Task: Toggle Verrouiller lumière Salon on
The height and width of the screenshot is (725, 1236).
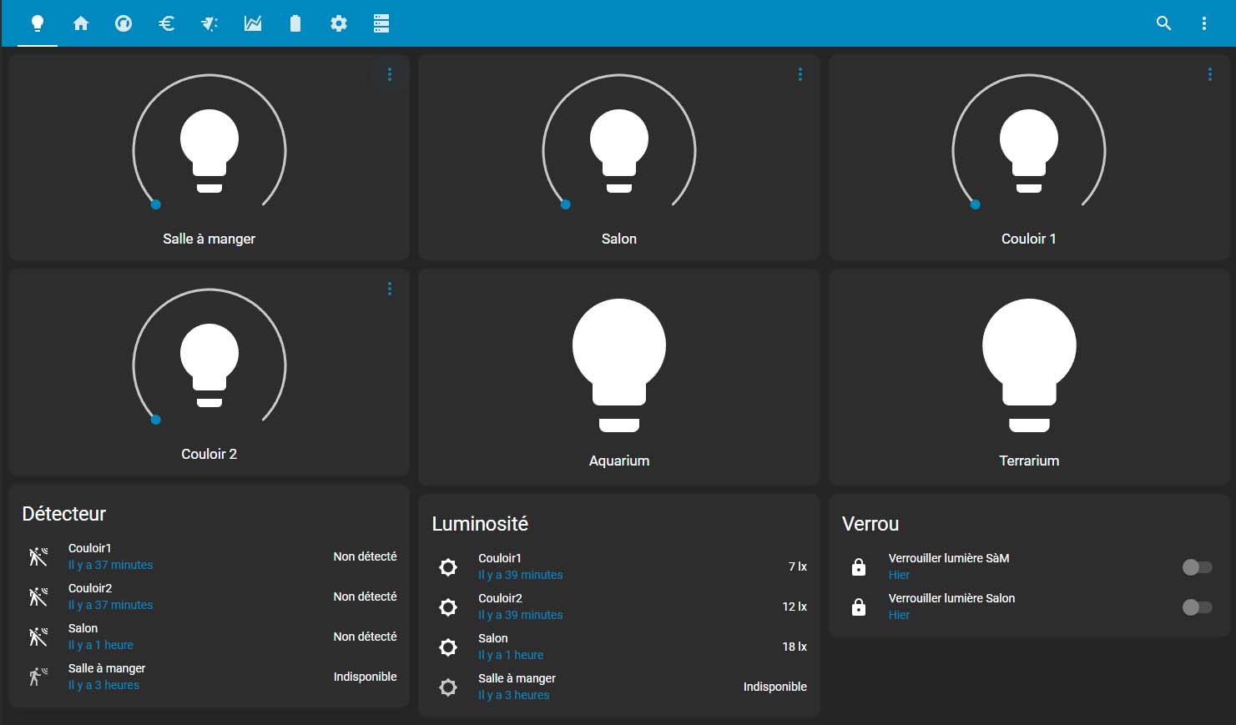Action: [1198, 607]
